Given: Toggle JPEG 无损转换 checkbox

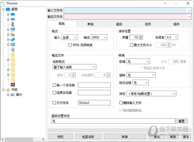Looking at the screenshot, I should [x=70, y=45].
